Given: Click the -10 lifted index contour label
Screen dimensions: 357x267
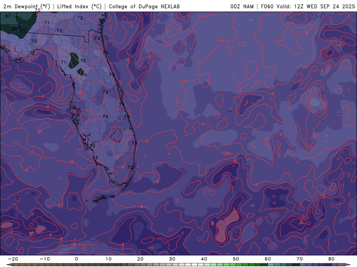Looking at the screenshot, I should click(x=9, y=231).
